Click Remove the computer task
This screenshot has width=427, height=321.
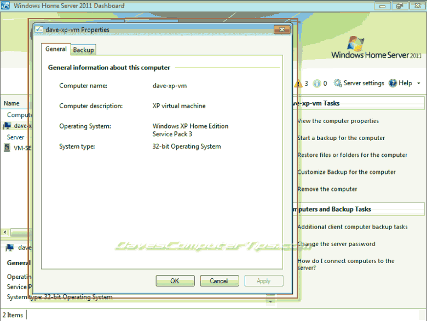(x=327, y=189)
